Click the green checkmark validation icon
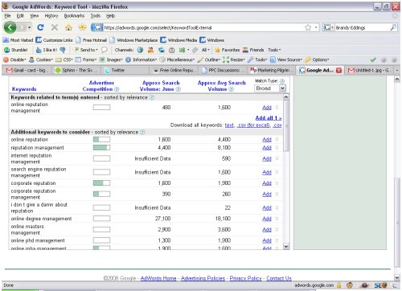The width and height of the screenshot is (402, 291). coord(373,59)
